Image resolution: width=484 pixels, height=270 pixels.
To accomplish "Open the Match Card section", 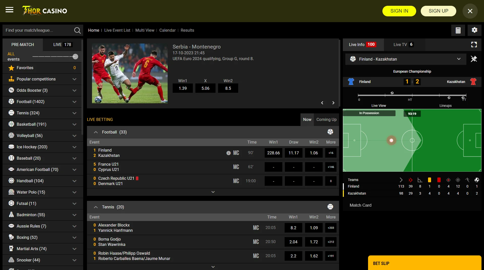I will (360, 205).
